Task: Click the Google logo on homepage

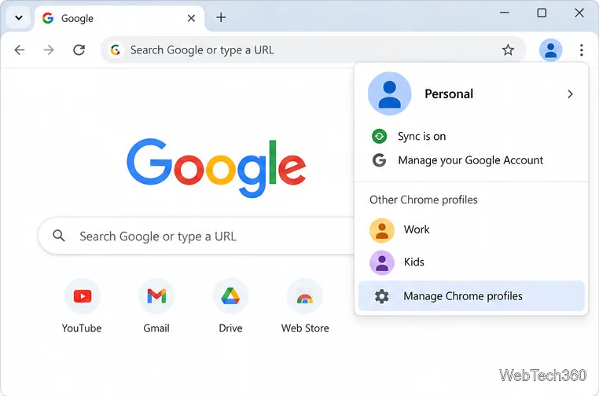Action: tap(216, 167)
